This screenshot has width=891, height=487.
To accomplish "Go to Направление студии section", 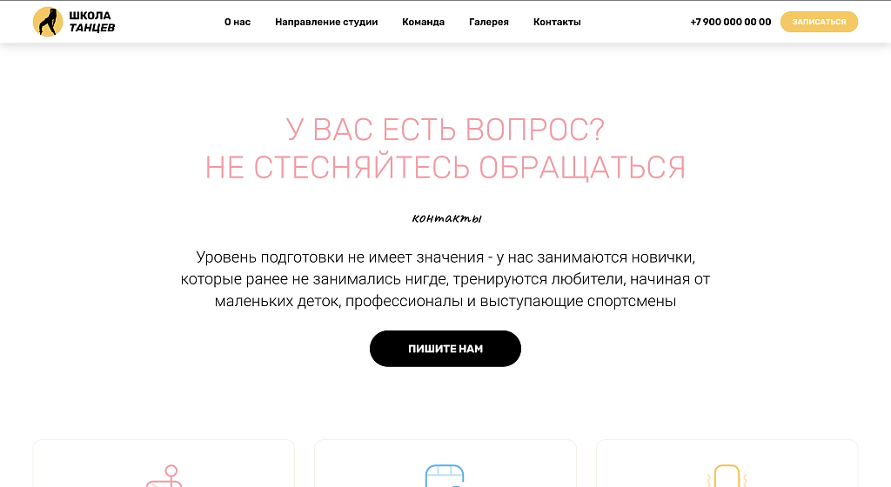I will [x=326, y=22].
